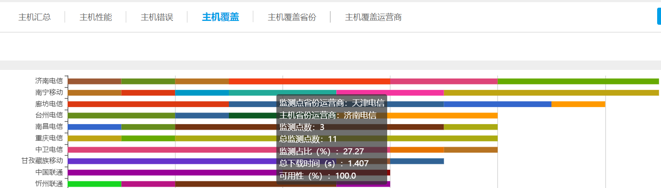
Task: Click olive green start of 台州电信 bar
Action: [122, 116]
